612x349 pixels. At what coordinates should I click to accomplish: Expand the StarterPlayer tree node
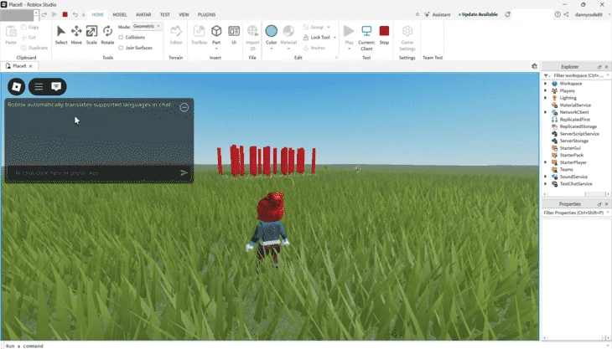click(546, 162)
